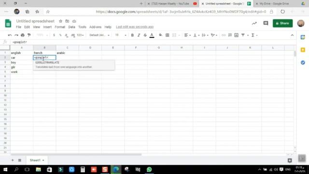Click the cloud save status icon
The width and height of the screenshot is (309, 174).
click(x=74, y=21)
